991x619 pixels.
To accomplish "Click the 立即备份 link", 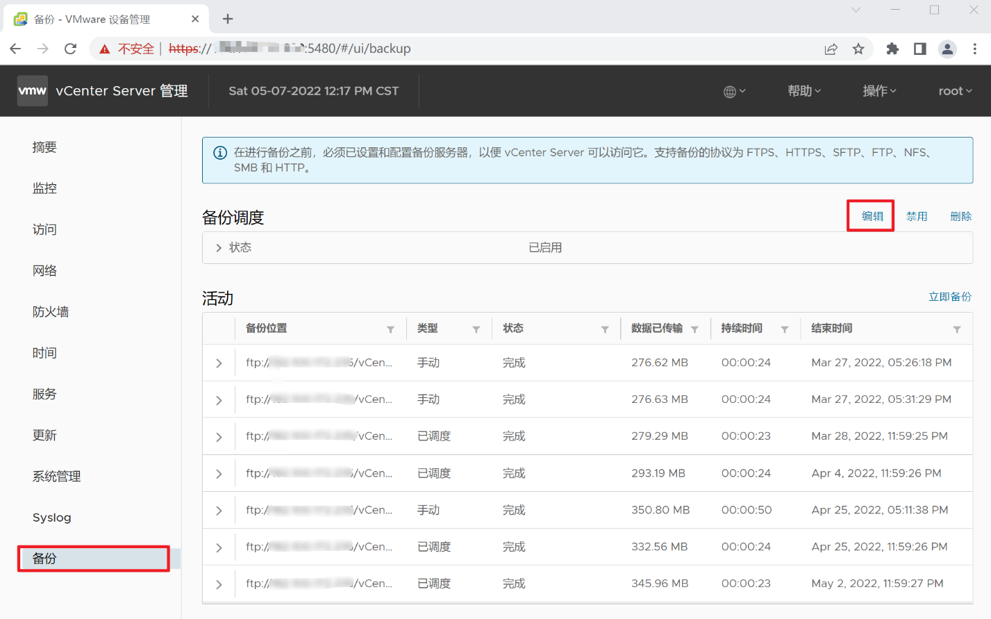I will coord(950,297).
